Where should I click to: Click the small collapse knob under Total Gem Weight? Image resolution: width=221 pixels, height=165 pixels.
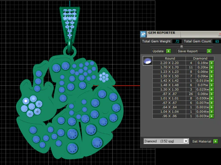pyautogui.click(x=181, y=46)
